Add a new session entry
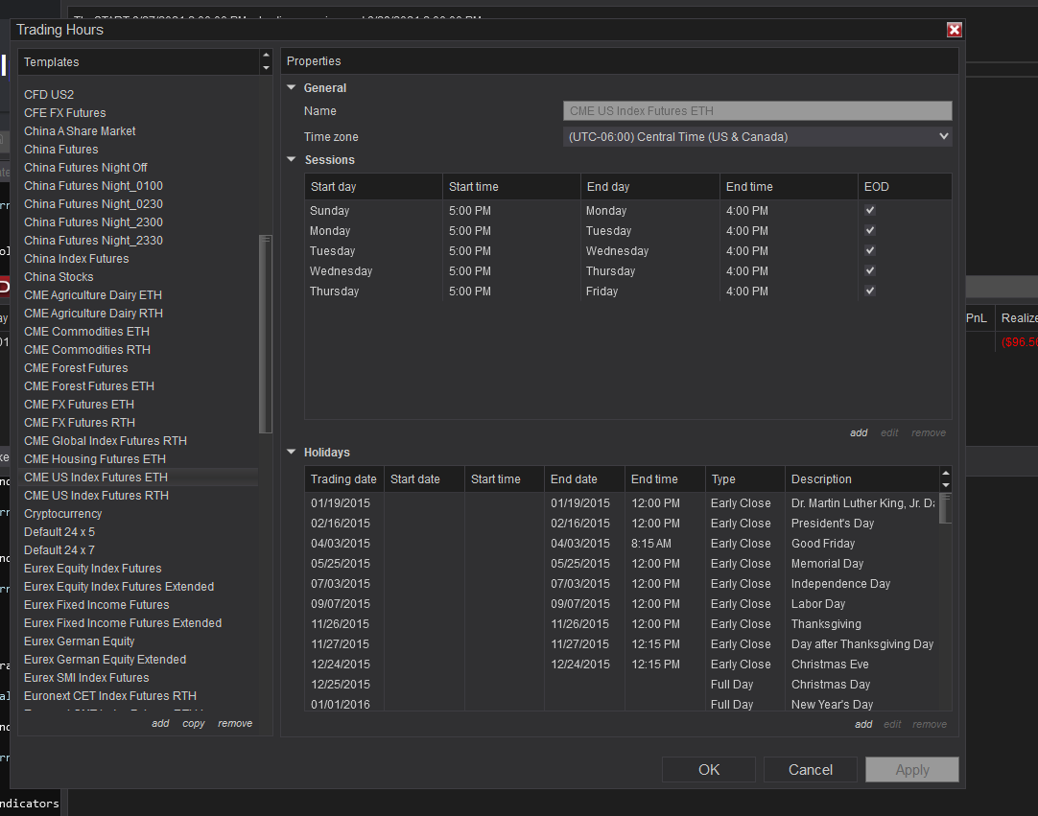The height and width of the screenshot is (816, 1038). (x=859, y=433)
